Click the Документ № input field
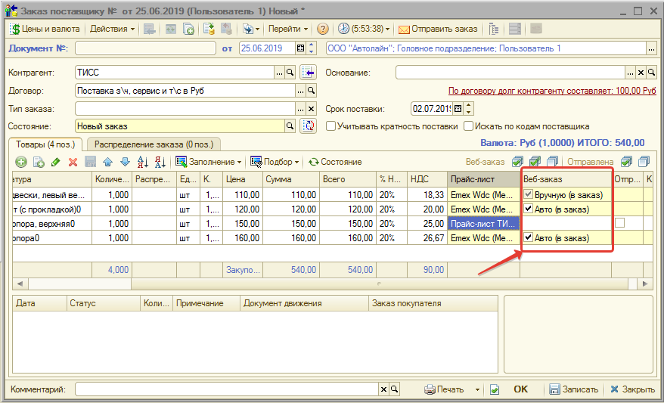The image size is (664, 403). coord(145,48)
